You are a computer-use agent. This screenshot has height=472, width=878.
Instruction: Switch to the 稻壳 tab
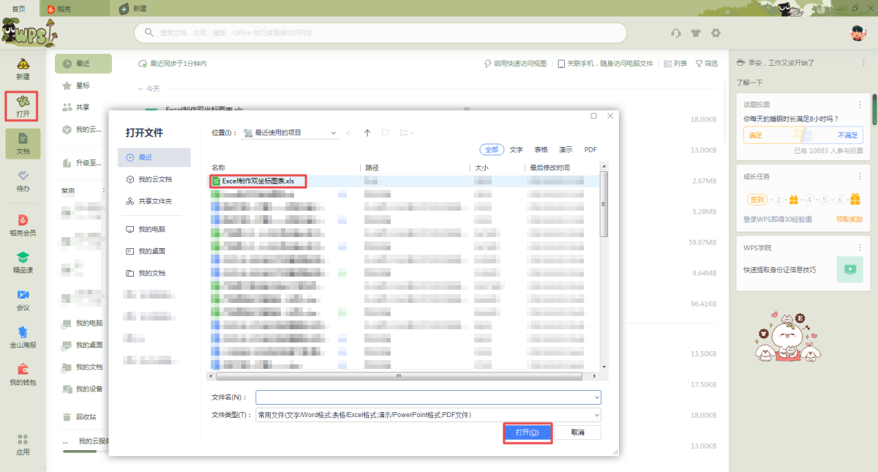click(67, 9)
